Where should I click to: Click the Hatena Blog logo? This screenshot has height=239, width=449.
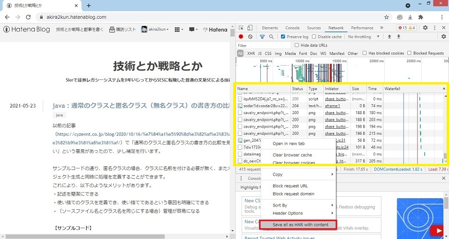(x=27, y=29)
